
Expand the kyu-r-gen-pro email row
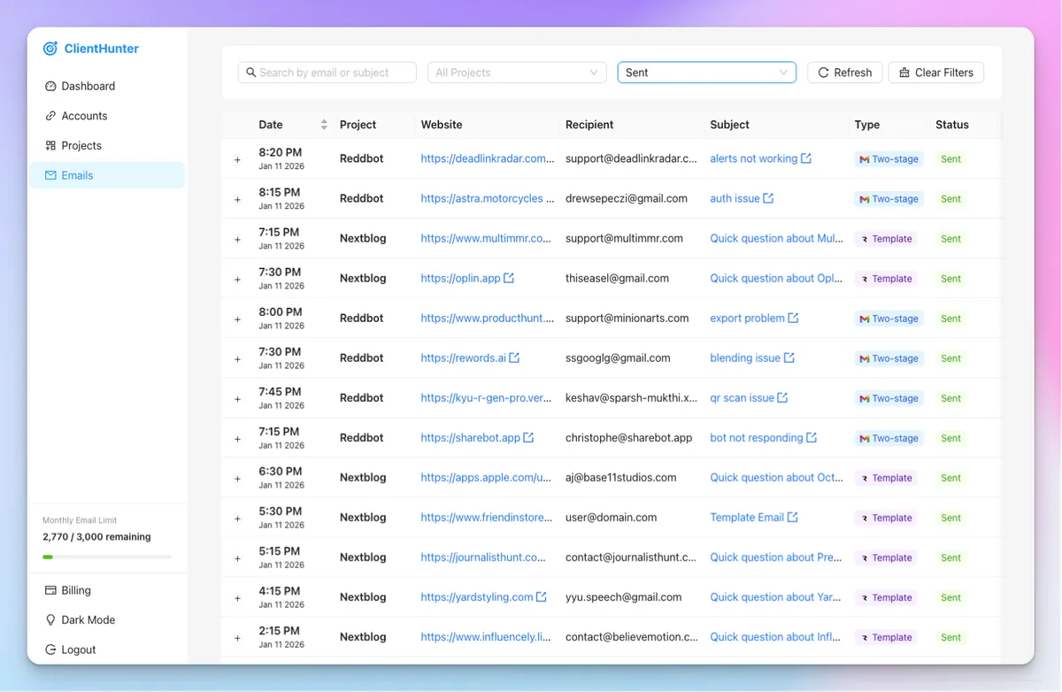237,399
